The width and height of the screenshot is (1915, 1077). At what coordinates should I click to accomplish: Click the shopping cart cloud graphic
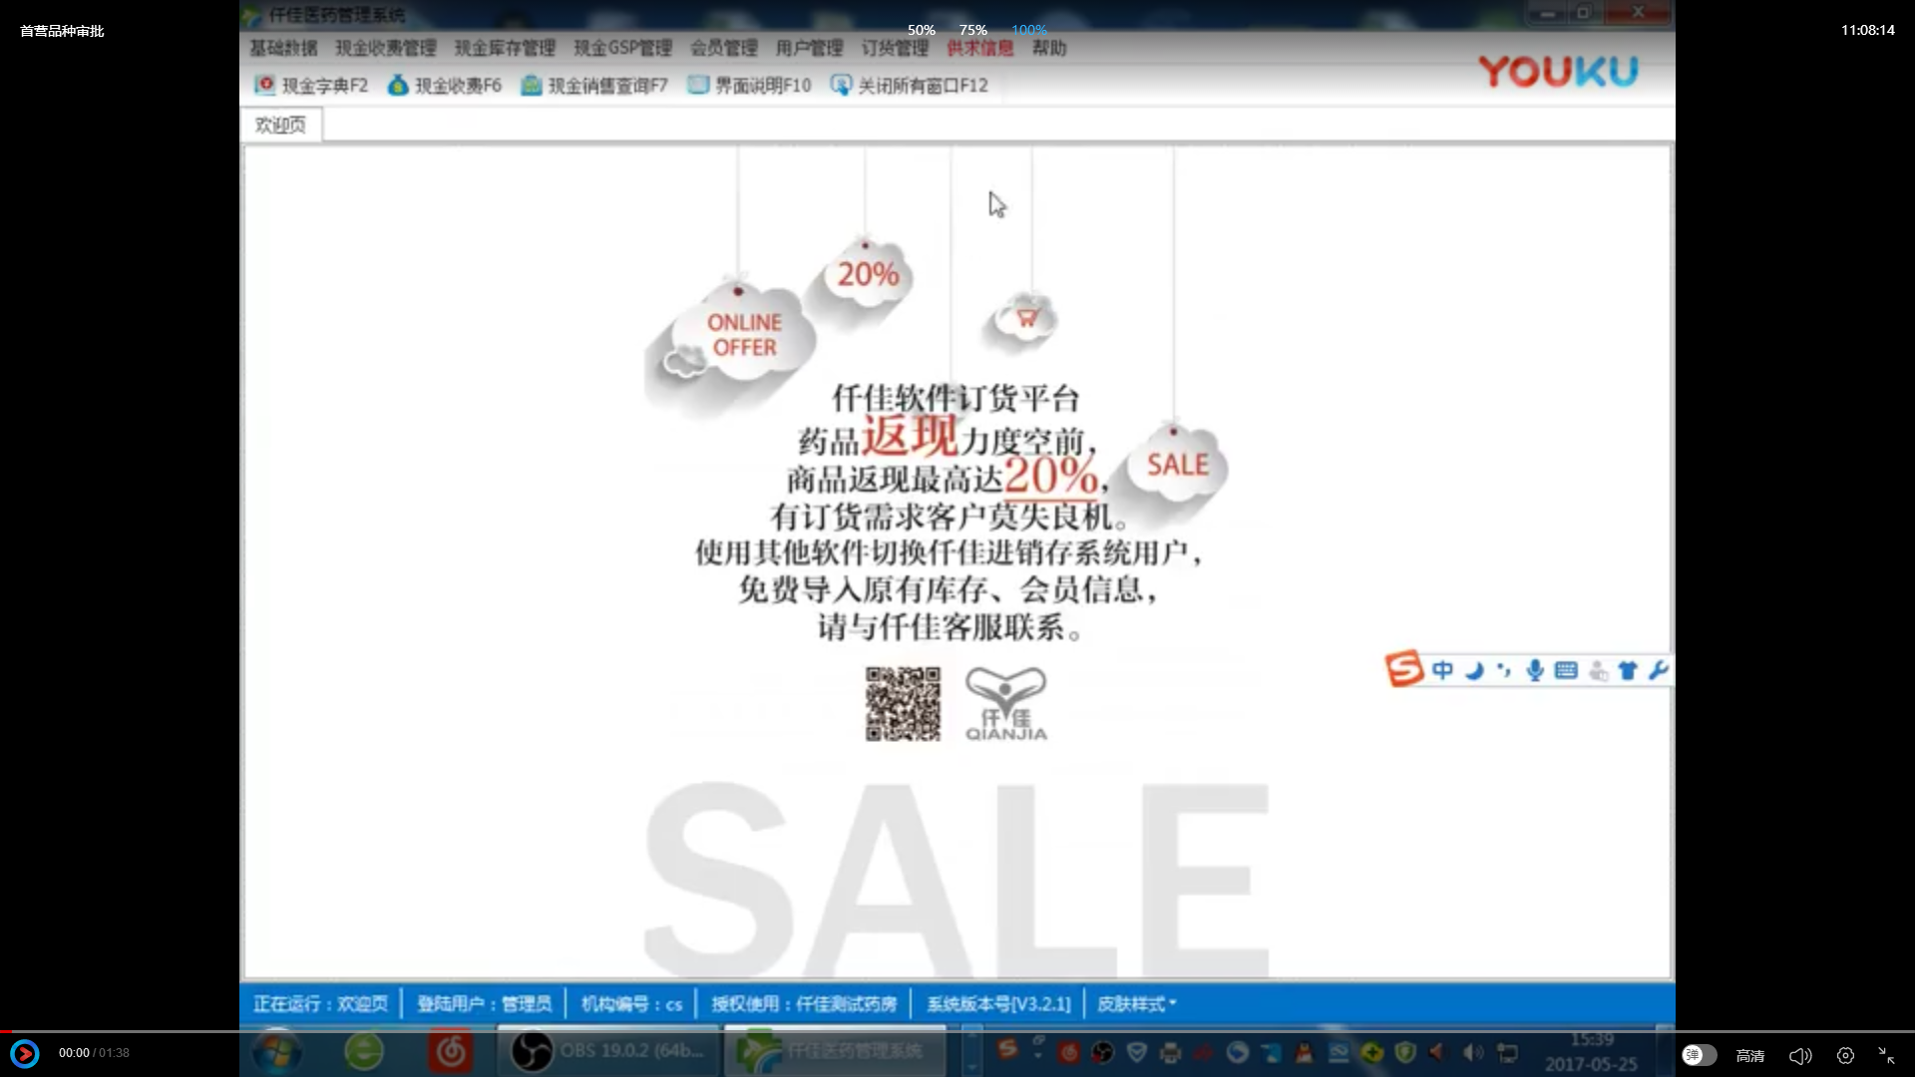pyautogui.click(x=1025, y=320)
